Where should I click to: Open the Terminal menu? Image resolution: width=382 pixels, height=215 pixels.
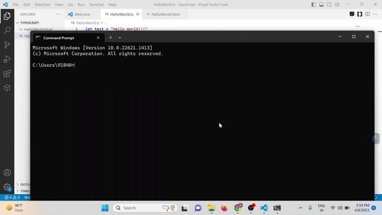pyautogui.click(x=96, y=5)
